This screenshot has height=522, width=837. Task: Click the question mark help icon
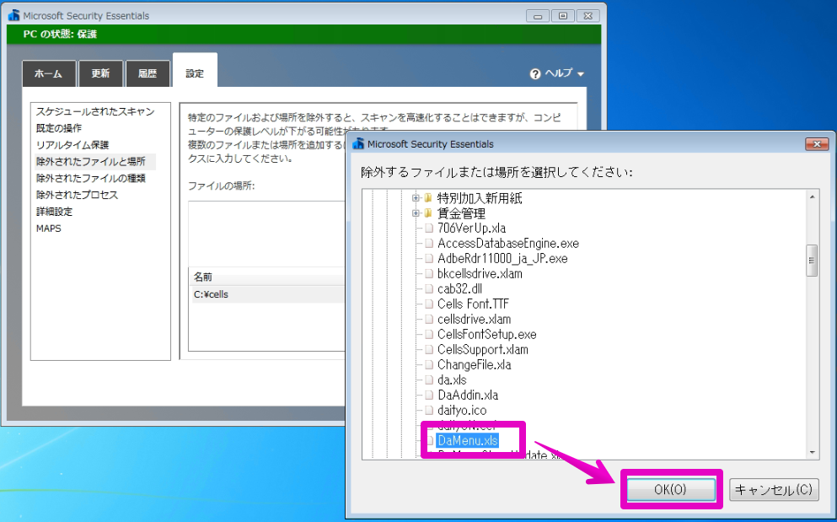[x=535, y=73]
